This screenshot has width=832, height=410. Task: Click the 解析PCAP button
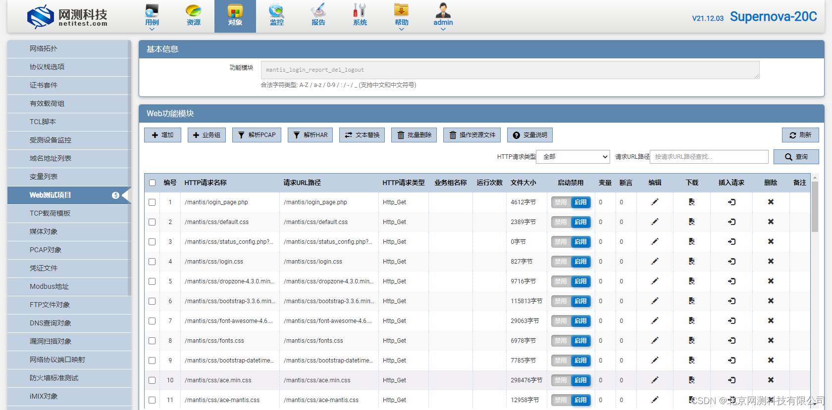coord(257,135)
